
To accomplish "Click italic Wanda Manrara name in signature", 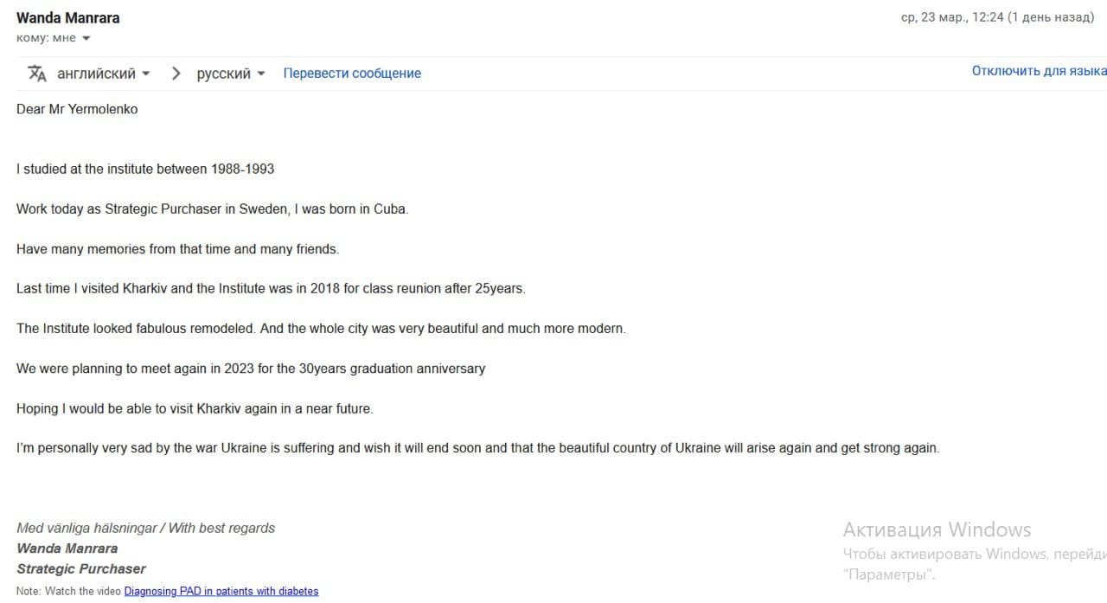I will [67, 548].
